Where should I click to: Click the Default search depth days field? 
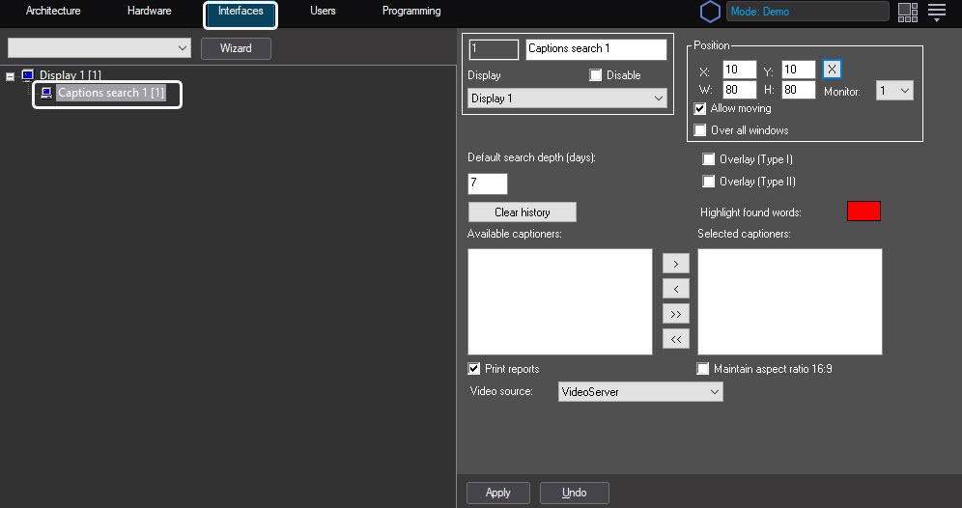click(488, 183)
